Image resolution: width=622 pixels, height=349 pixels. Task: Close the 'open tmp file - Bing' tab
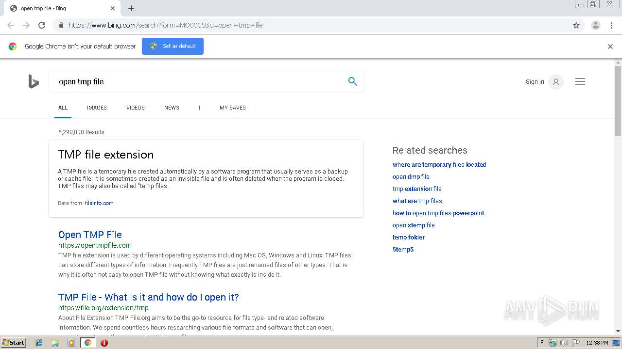(113, 8)
